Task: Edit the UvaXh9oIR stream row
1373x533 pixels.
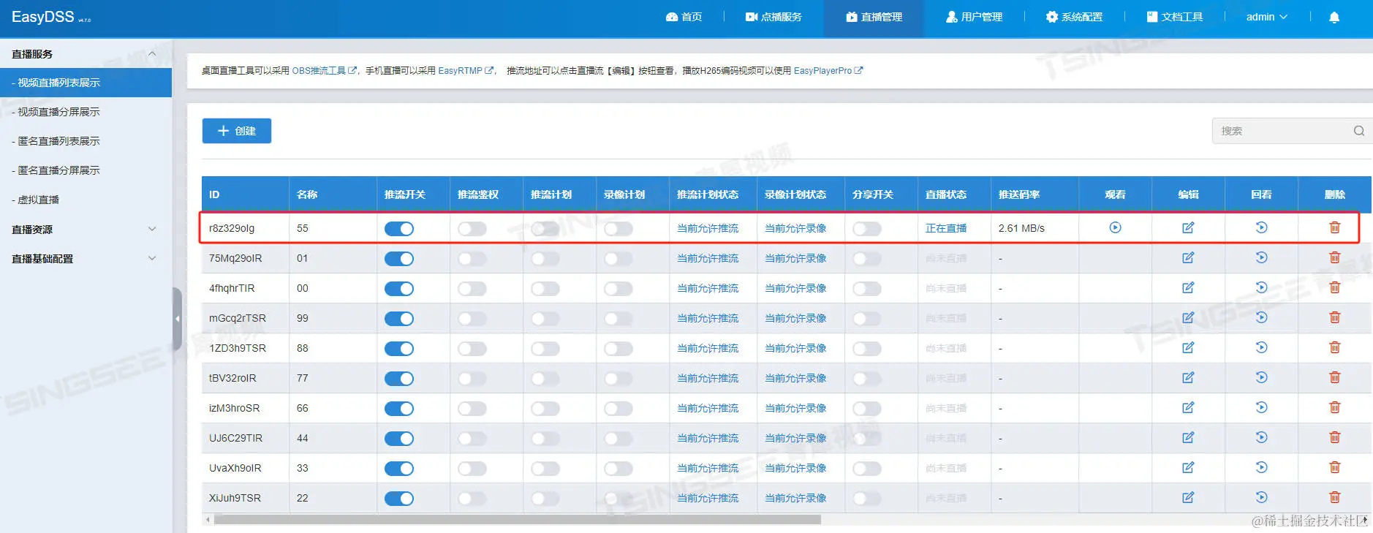Action: 1188,467
